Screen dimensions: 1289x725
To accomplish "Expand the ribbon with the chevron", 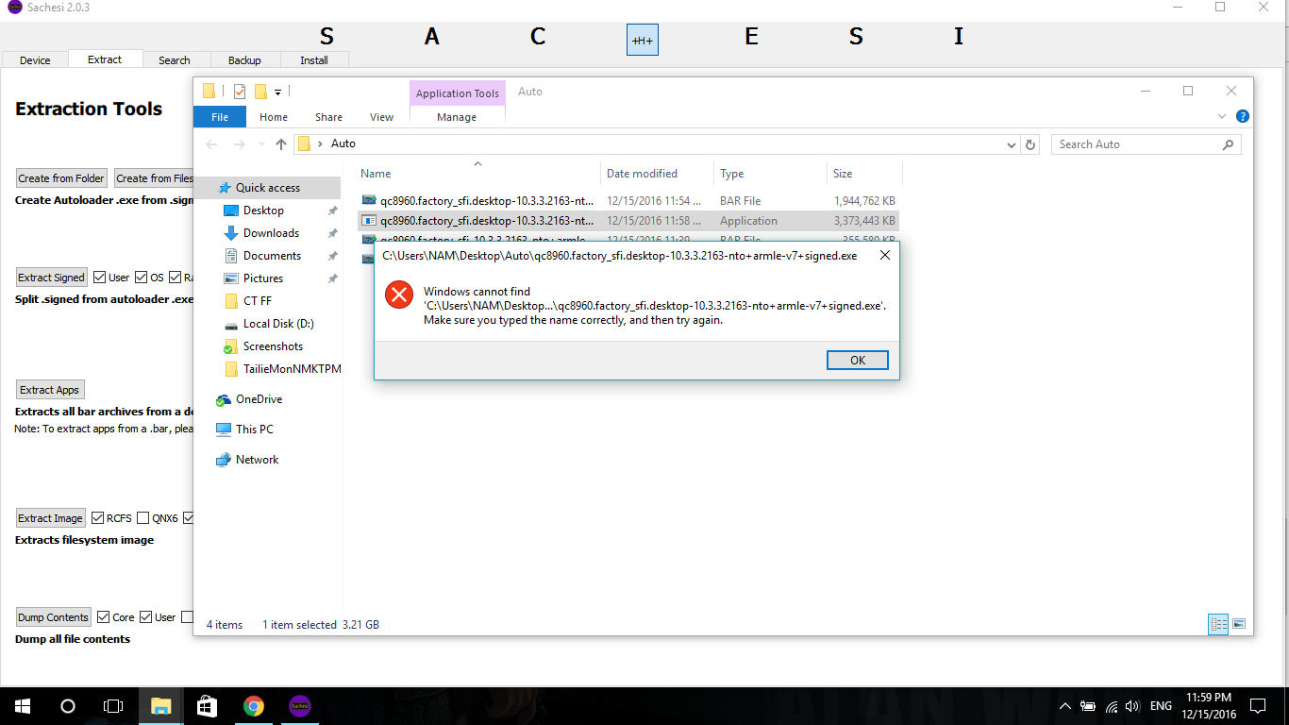I will tap(1222, 117).
